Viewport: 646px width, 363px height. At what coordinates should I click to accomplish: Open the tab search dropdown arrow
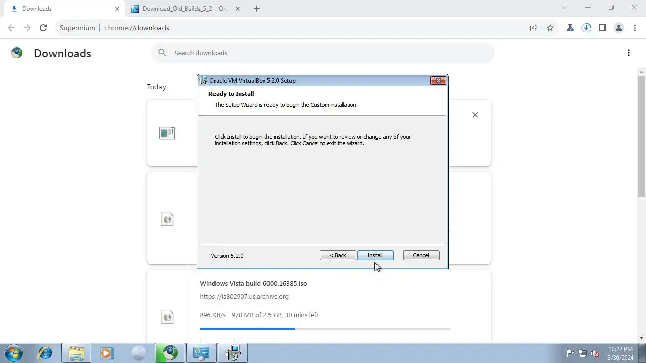pyautogui.click(x=565, y=8)
